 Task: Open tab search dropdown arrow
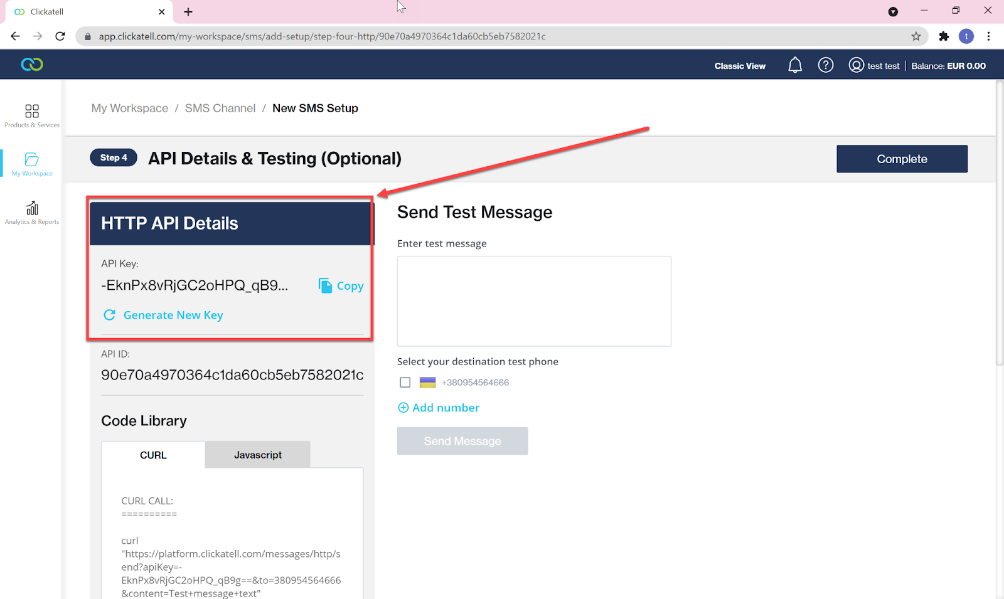(x=893, y=12)
